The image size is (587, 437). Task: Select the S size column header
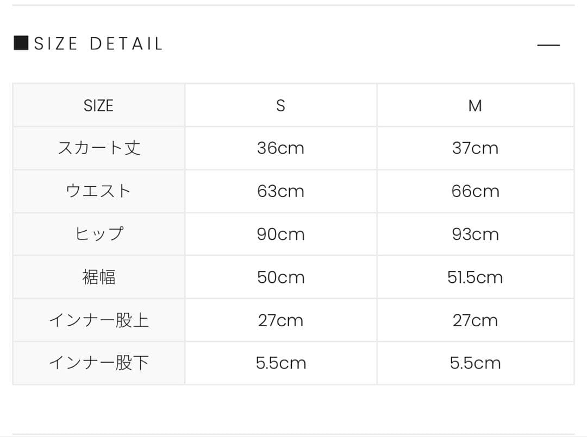[280, 105]
